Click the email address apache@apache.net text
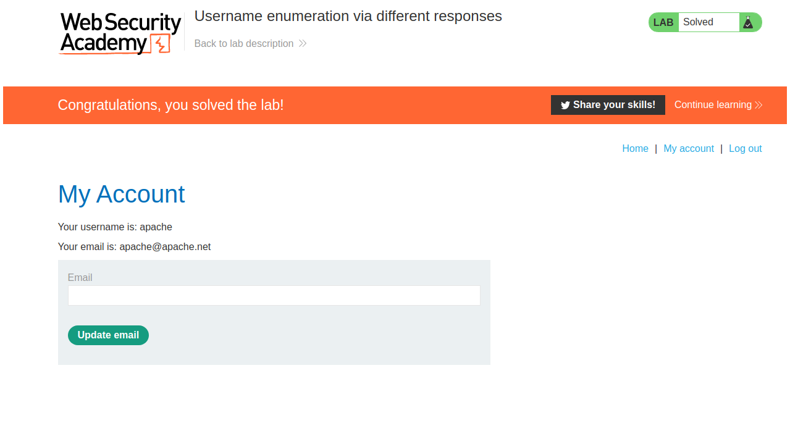Viewport: 790px width, 431px height. (x=165, y=247)
